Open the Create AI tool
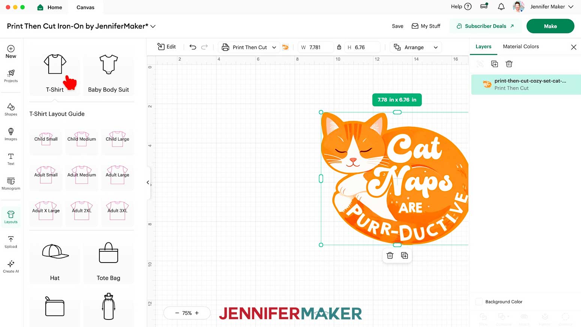Image resolution: width=581 pixels, height=327 pixels. 11,267
